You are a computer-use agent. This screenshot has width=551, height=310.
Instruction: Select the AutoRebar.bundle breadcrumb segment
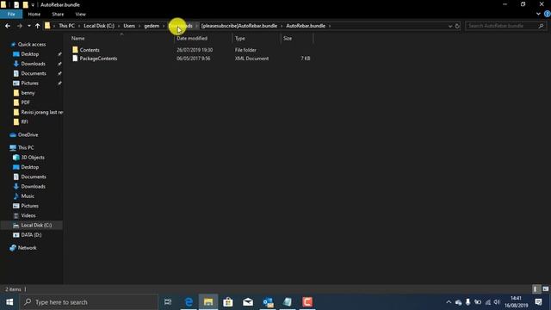(306, 26)
